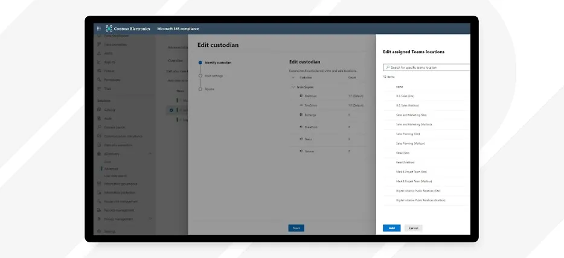Click the Mailboxes location icon
Screen dimensions: 564x258
point(301,96)
